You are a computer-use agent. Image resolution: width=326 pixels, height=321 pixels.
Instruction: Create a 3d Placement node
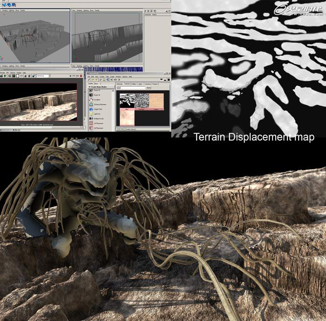point(97,128)
